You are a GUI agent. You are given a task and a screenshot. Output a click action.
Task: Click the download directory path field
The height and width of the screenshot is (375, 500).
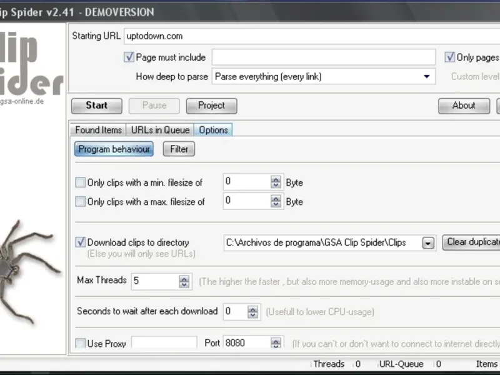(x=322, y=243)
